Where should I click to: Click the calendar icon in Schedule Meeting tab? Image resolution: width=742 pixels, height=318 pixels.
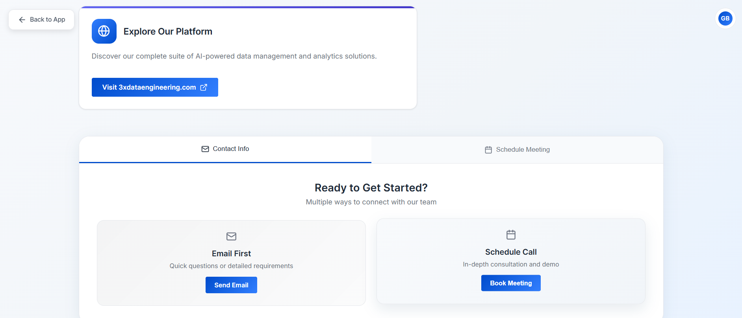(x=488, y=150)
